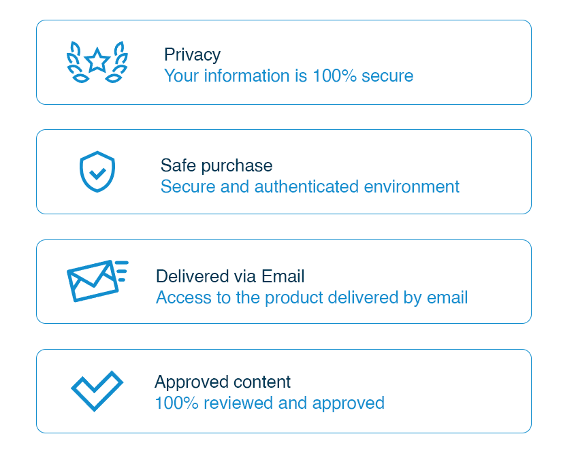578x466 pixels.
Task: Select "Secure and authenticated environment" text
Action: (x=310, y=186)
